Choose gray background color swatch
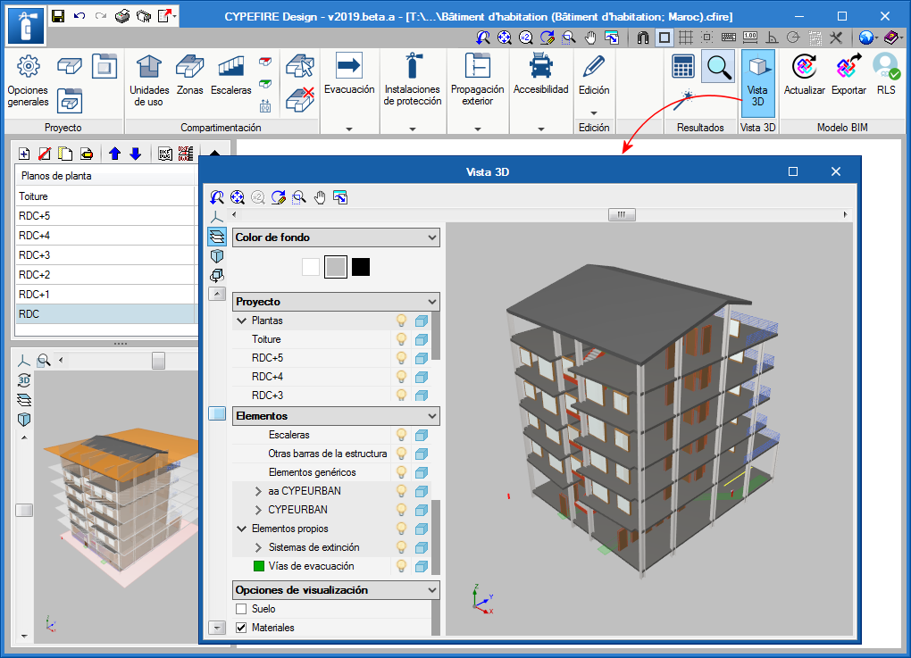 coord(336,267)
